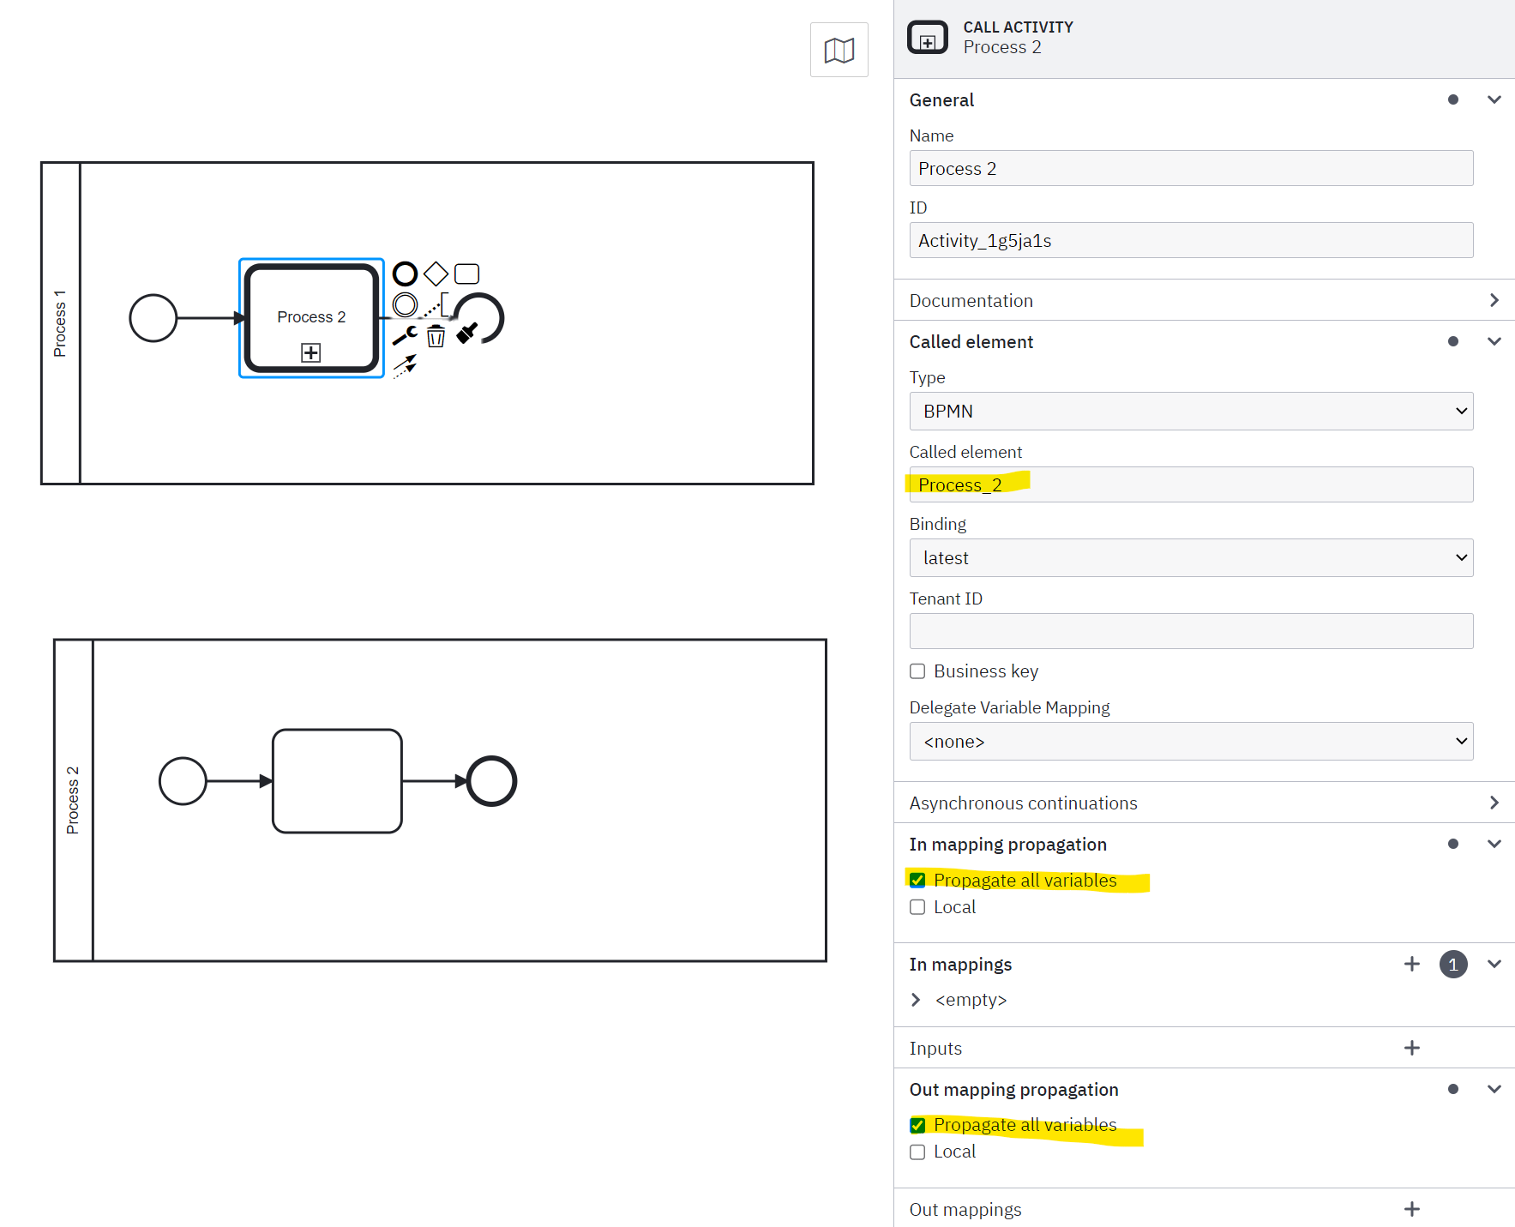Viewport: 1515px width, 1227px height.
Task: Expand the empty entry under In mappings
Action: point(916,999)
